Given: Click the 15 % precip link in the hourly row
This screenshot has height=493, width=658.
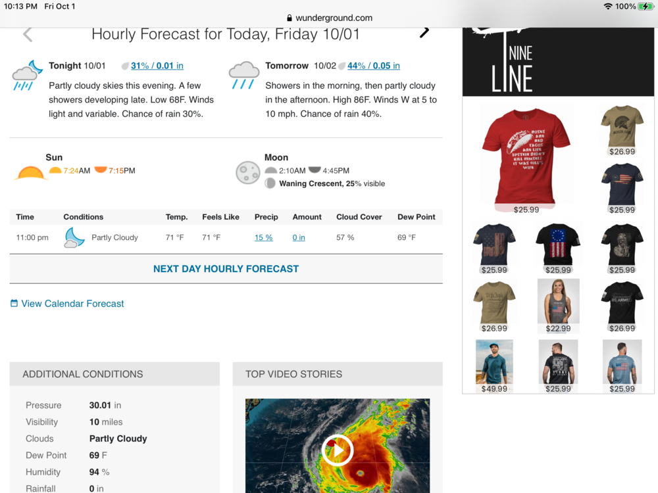Looking at the screenshot, I should tap(263, 237).
